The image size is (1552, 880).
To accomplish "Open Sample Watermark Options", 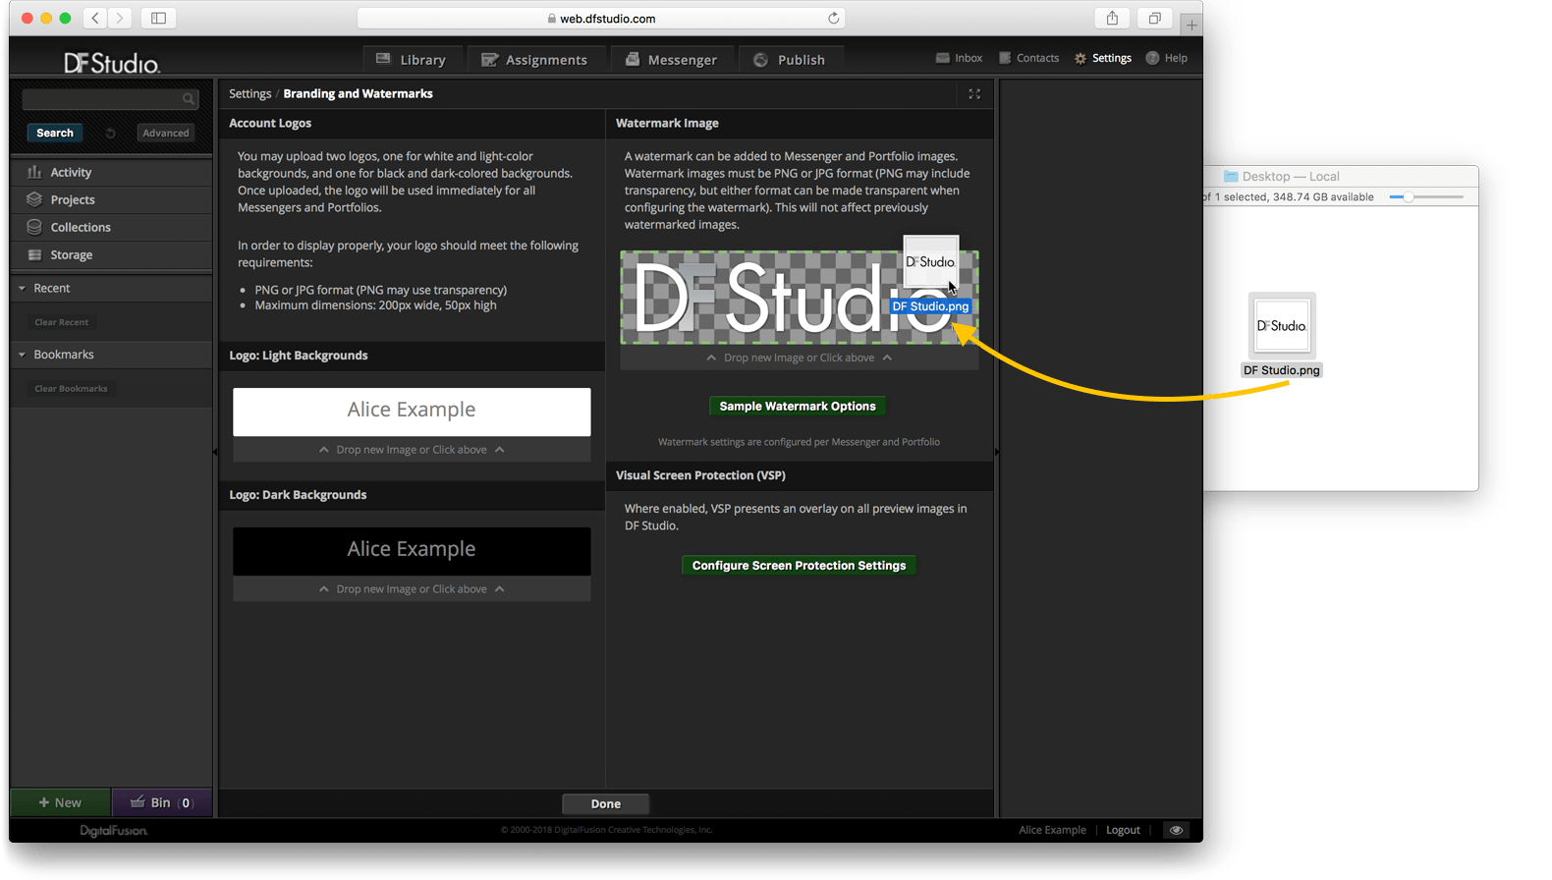I will [x=798, y=406].
